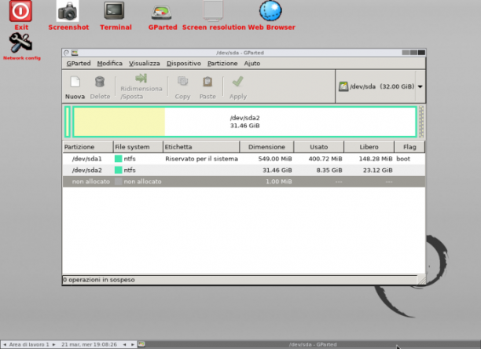481x349 pixels.
Task: Sort by Usato column header
Action: point(319,147)
